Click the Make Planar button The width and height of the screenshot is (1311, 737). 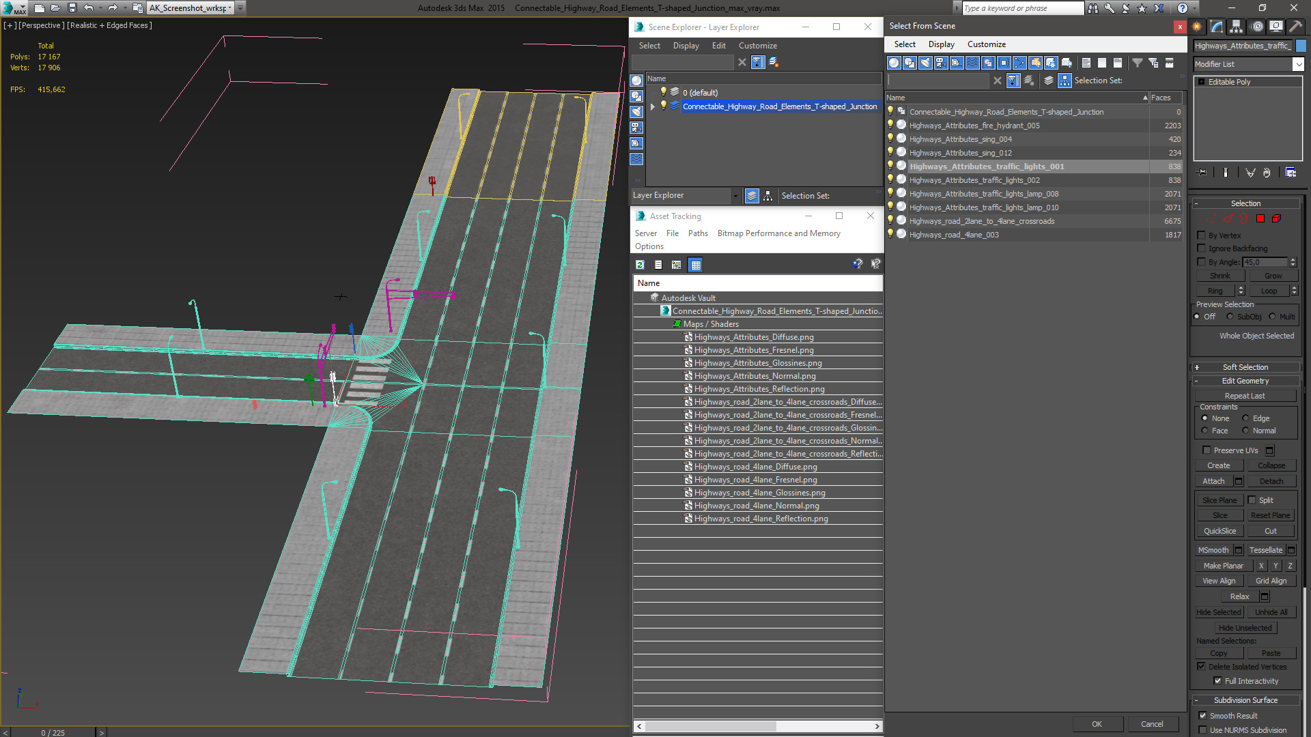point(1223,566)
